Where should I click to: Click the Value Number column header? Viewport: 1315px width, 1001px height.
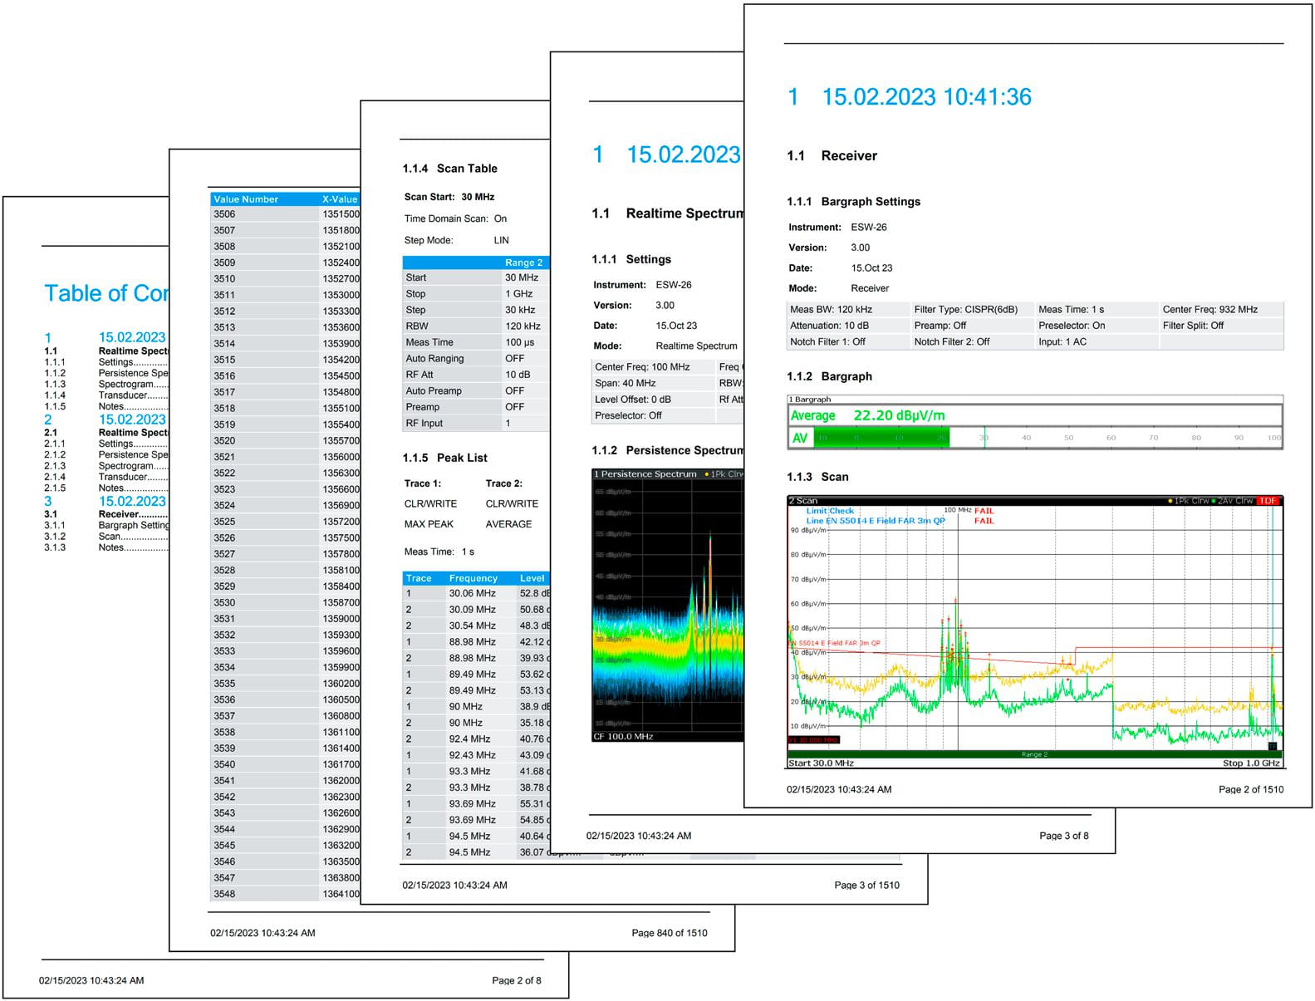pos(246,199)
